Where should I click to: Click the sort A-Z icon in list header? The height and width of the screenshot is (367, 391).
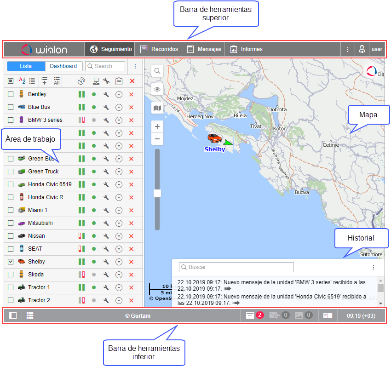point(22,81)
